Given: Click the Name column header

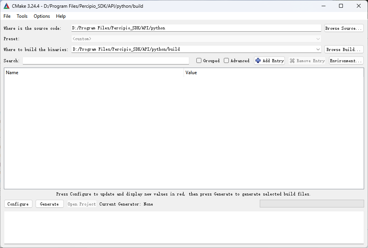Looking at the screenshot, I should (x=12, y=73).
